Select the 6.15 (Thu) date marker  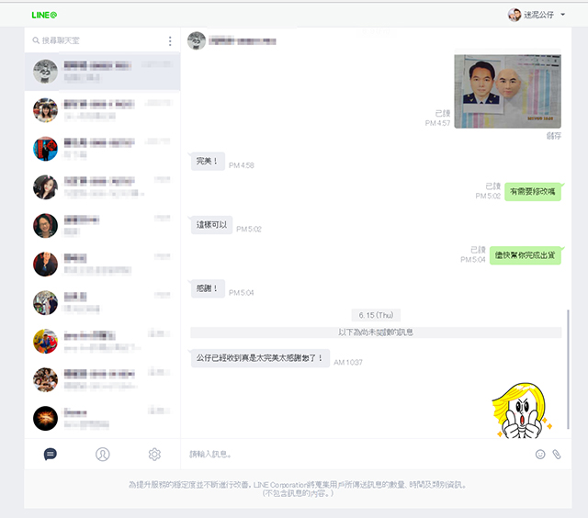(x=376, y=315)
